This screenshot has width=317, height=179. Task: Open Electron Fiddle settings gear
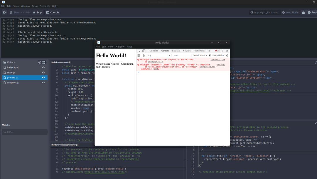(4, 13)
